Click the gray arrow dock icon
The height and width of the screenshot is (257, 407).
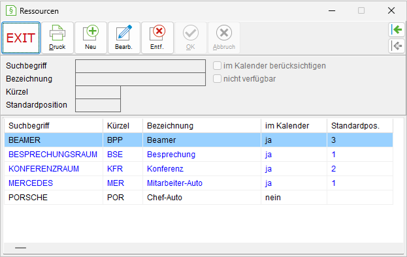tap(397, 46)
